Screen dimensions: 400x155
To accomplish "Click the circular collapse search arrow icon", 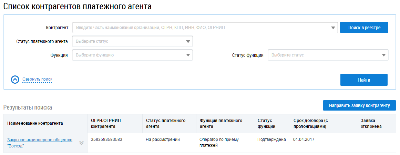I will (x=15, y=80).
